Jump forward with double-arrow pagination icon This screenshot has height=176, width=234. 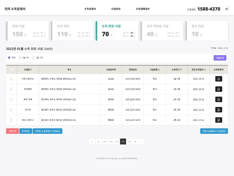[135, 142]
